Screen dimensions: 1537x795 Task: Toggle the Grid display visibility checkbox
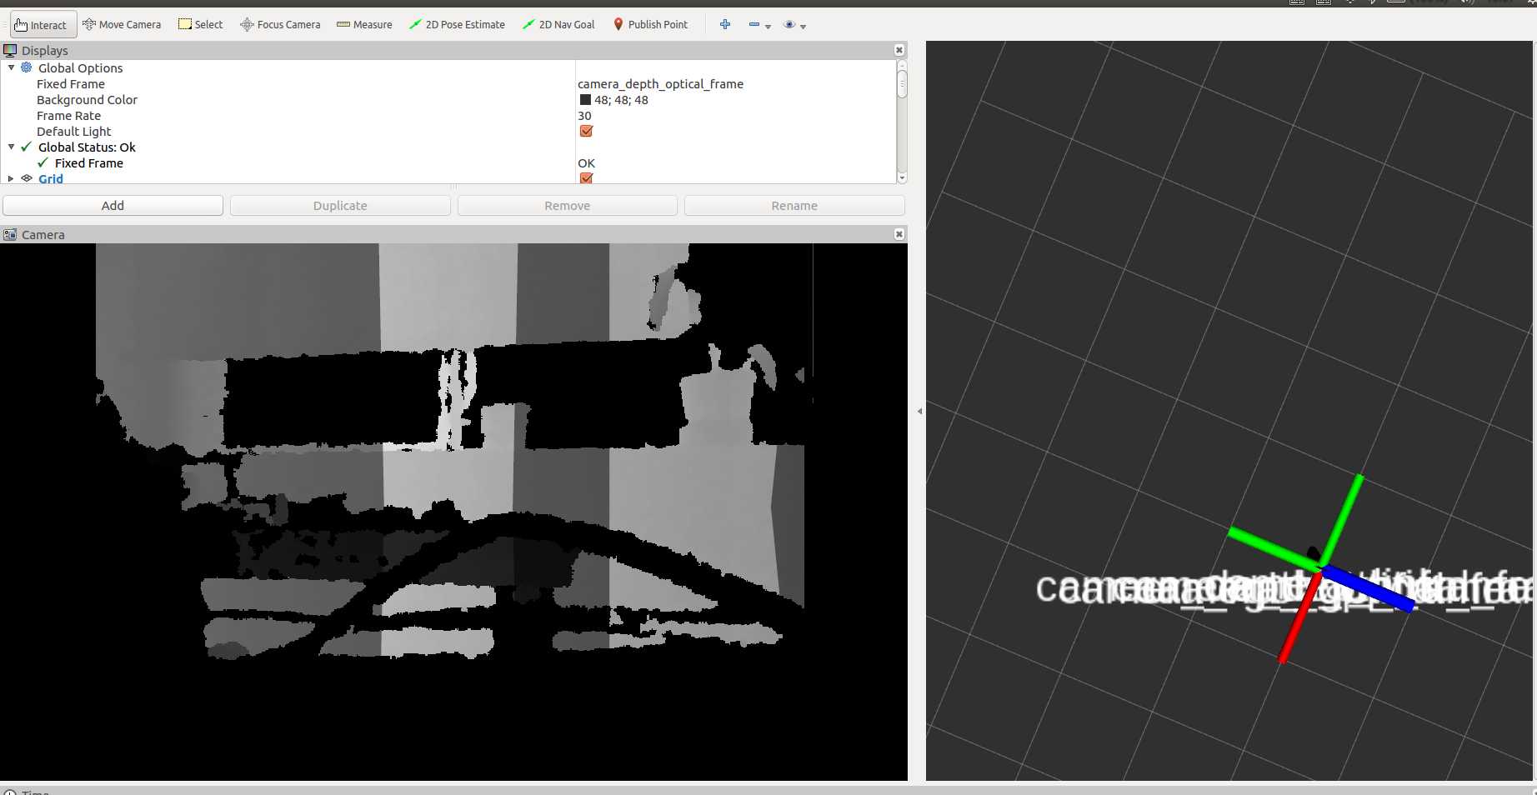(587, 178)
